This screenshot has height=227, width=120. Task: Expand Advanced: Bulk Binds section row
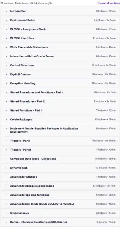point(60,204)
